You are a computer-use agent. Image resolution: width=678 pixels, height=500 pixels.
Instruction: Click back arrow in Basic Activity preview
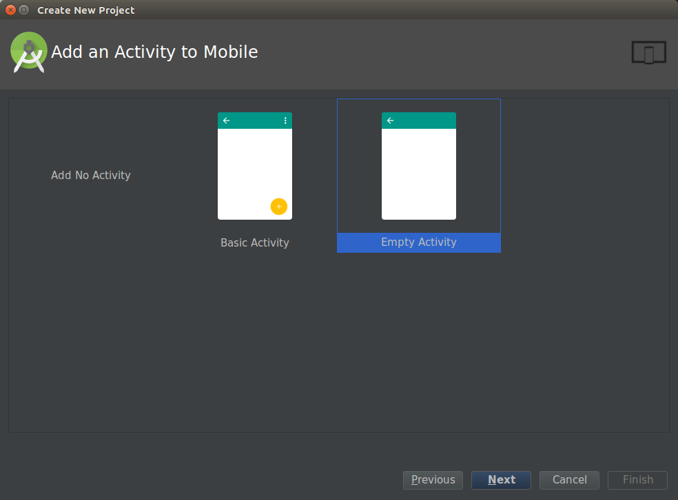pos(226,121)
